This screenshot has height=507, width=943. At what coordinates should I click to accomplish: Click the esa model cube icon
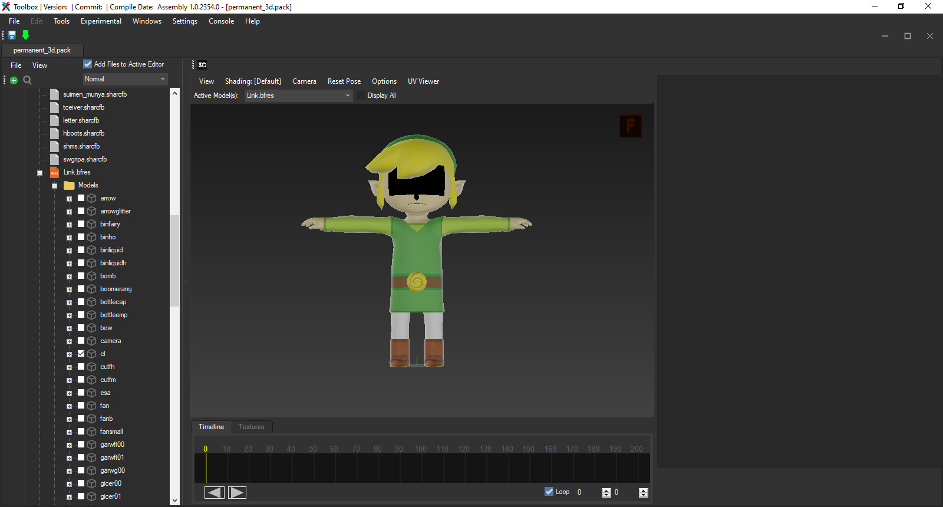(91, 393)
